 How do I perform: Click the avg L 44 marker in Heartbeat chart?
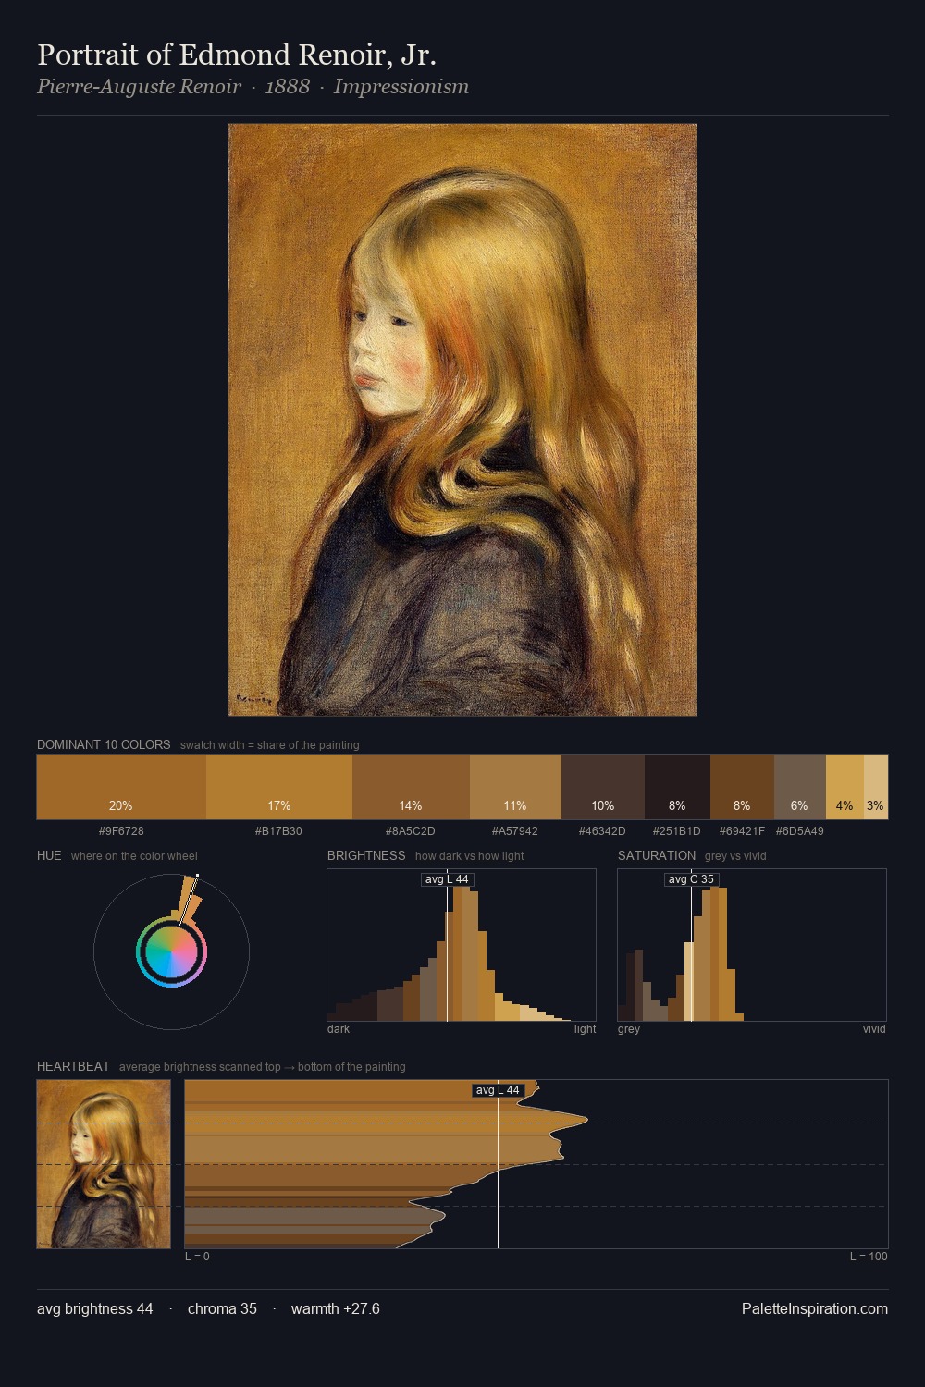pos(498,1090)
